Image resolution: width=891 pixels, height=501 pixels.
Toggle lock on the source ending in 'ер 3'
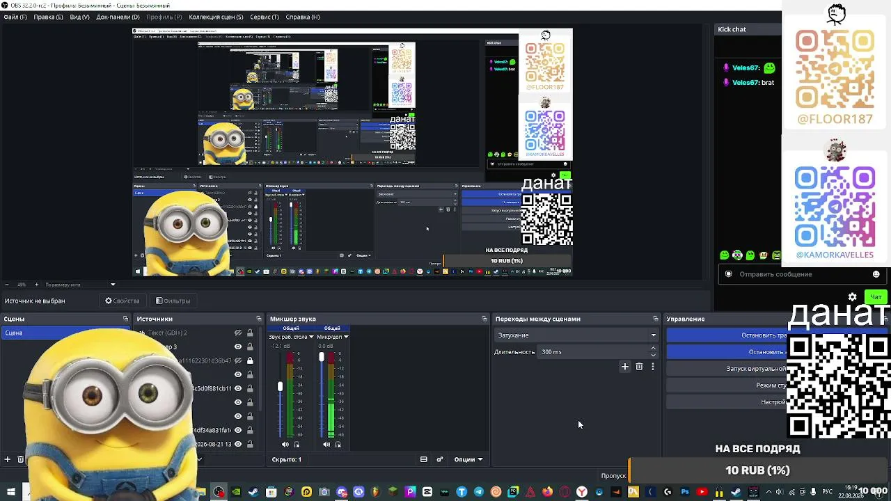[x=250, y=347]
